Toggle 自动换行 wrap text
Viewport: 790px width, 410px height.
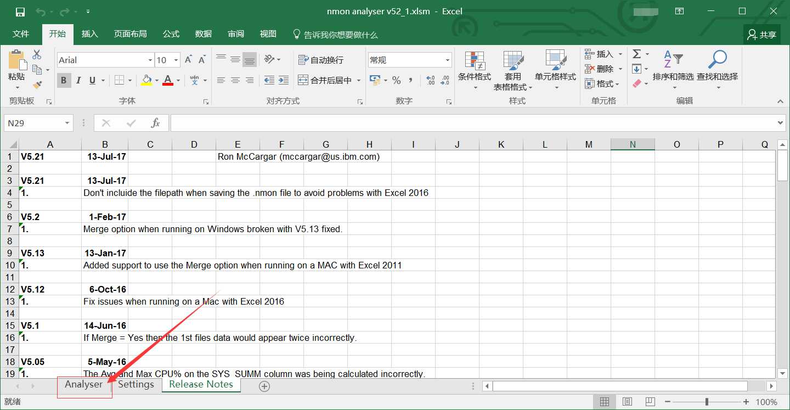tap(321, 59)
